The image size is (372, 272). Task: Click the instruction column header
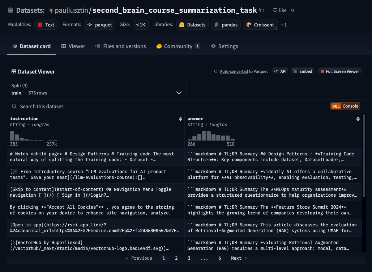(x=24, y=119)
